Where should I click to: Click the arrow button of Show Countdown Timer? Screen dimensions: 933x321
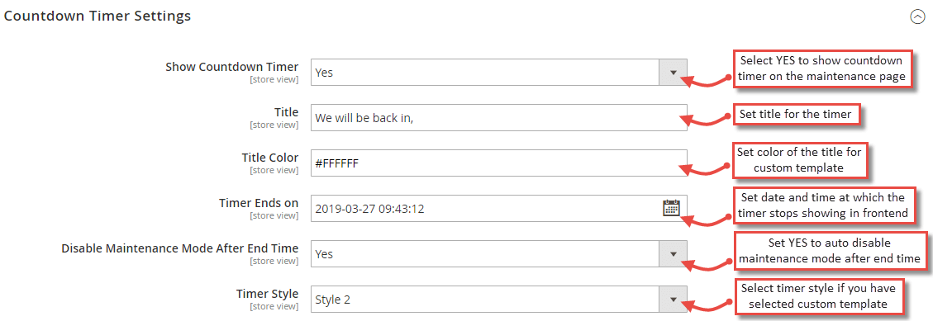click(x=673, y=73)
